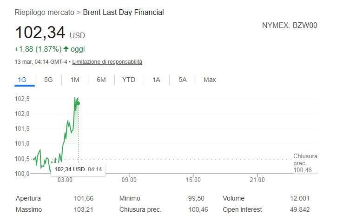This screenshot has height=222, width=343.
Task: Click the green price point marker
Action: click(x=78, y=103)
